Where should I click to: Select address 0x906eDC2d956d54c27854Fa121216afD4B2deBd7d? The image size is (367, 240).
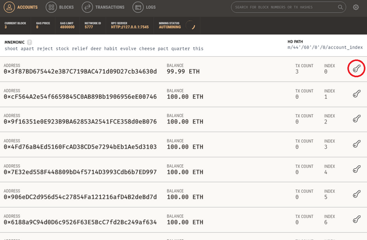click(80, 197)
